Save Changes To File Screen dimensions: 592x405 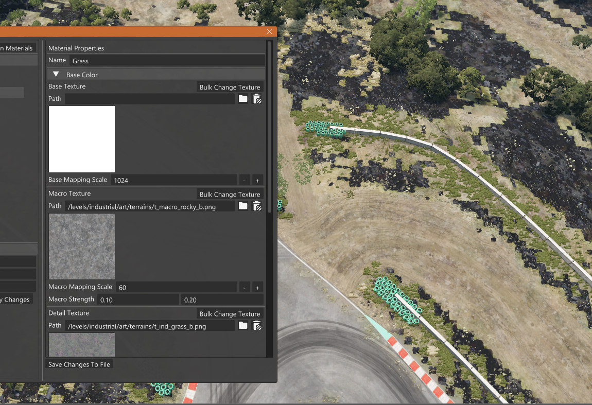79,364
